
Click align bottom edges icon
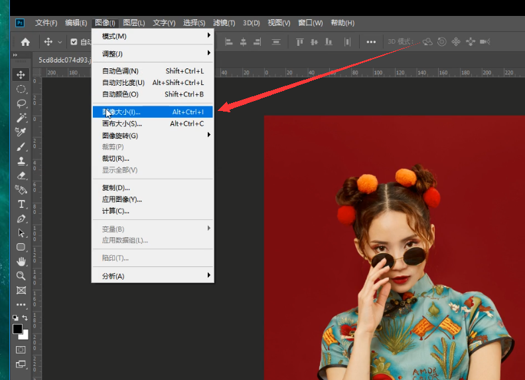tap(329, 42)
